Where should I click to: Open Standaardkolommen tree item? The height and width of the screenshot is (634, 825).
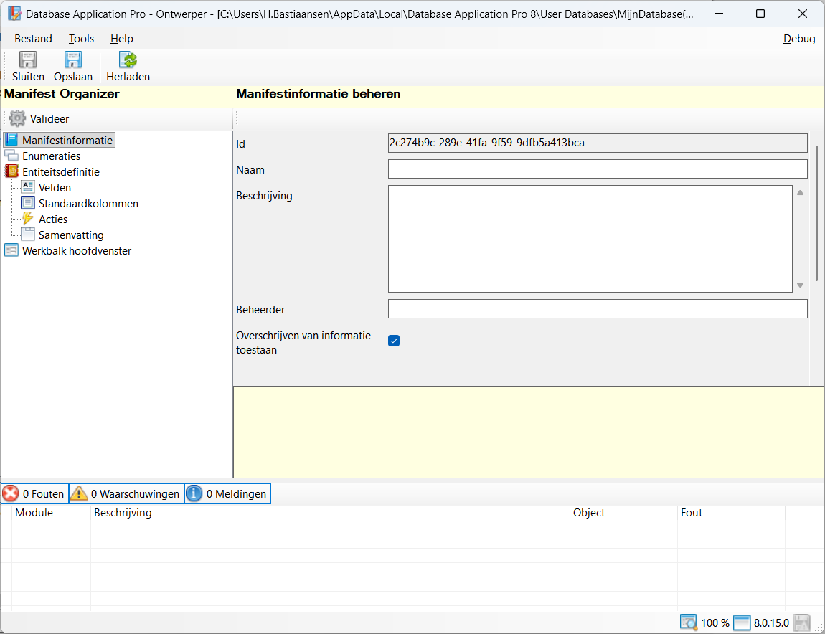tap(88, 204)
